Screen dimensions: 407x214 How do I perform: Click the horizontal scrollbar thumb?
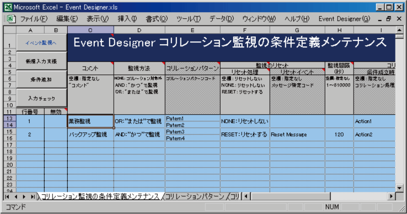pos(290,196)
